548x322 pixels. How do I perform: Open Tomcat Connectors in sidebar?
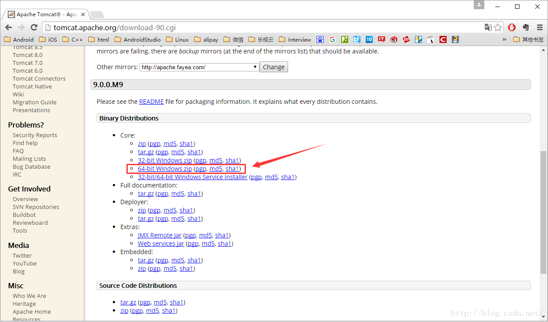point(39,78)
